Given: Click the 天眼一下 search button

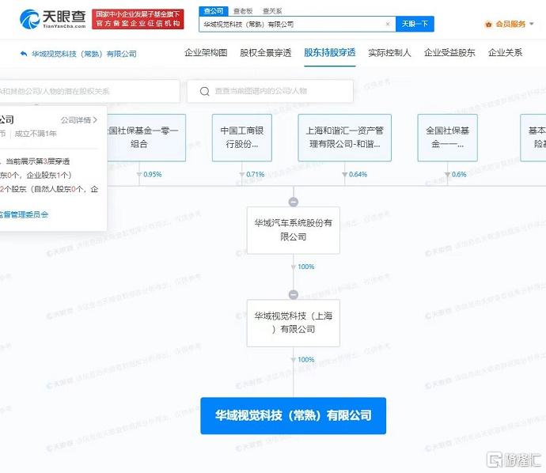Looking at the screenshot, I should click(415, 24).
